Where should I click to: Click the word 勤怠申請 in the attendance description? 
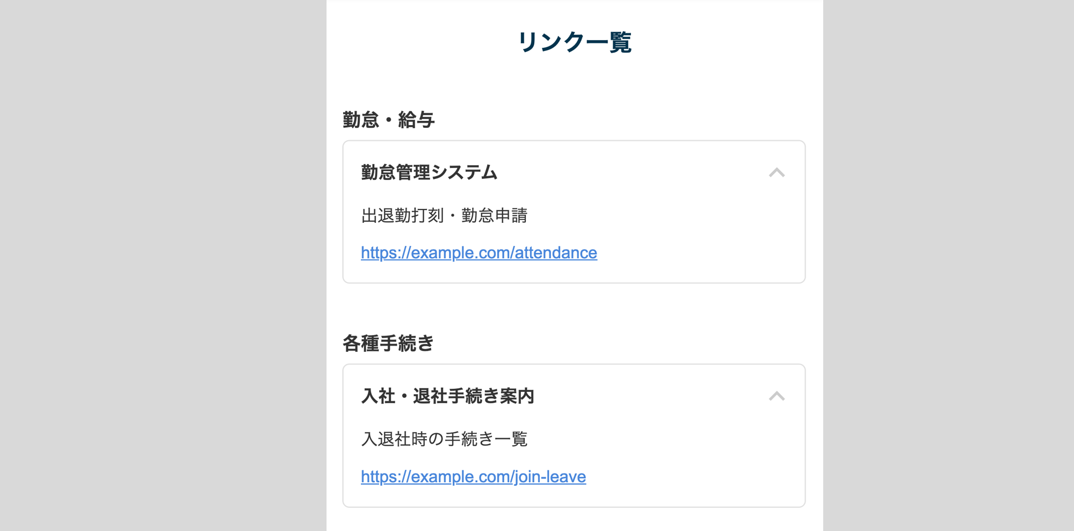tap(494, 216)
